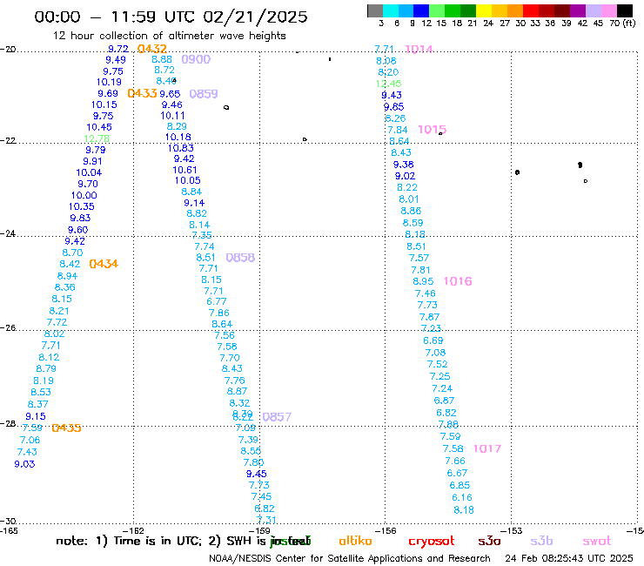Click the pink time stamp 1014
The height and width of the screenshot is (566, 644).
click(419, 50)
